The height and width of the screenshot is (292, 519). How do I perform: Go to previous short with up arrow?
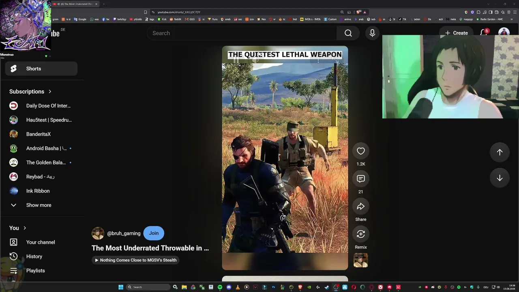click(x=500, y=152)
